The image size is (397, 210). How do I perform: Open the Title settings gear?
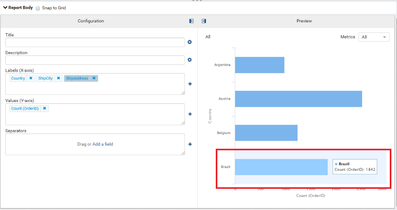coord(189,42)
